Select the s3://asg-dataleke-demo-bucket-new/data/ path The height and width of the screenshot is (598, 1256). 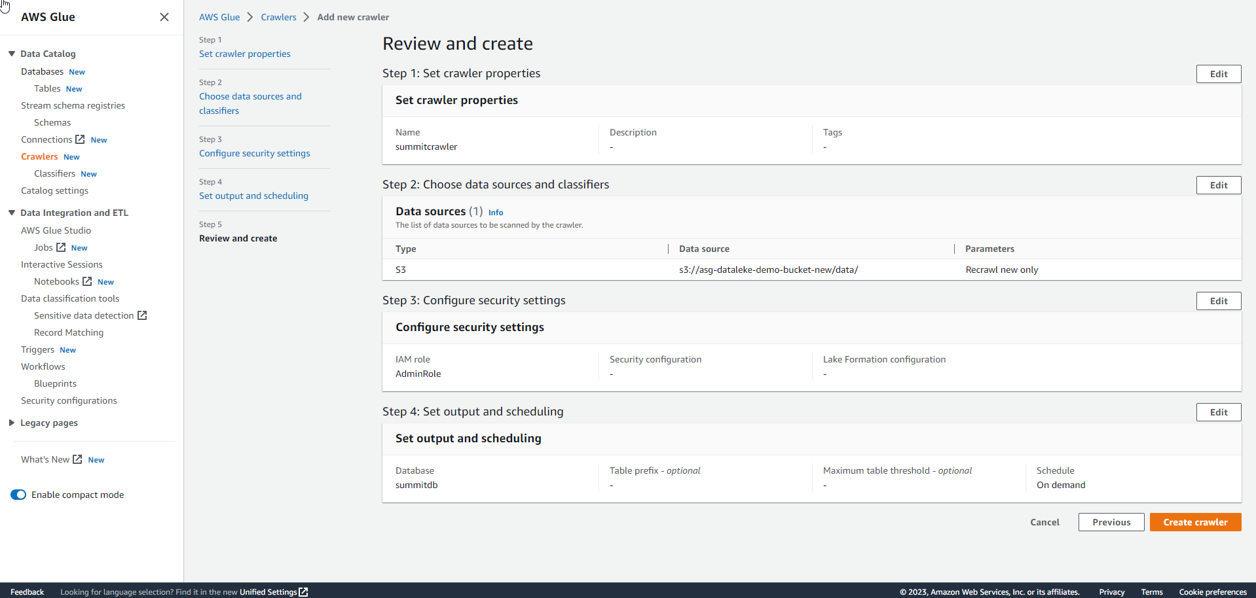[768, 270]
